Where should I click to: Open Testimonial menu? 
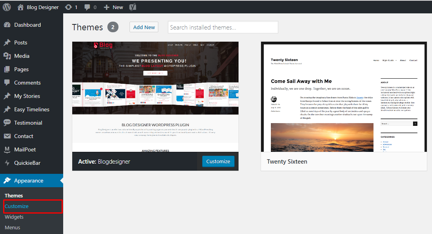pos(28,123)
